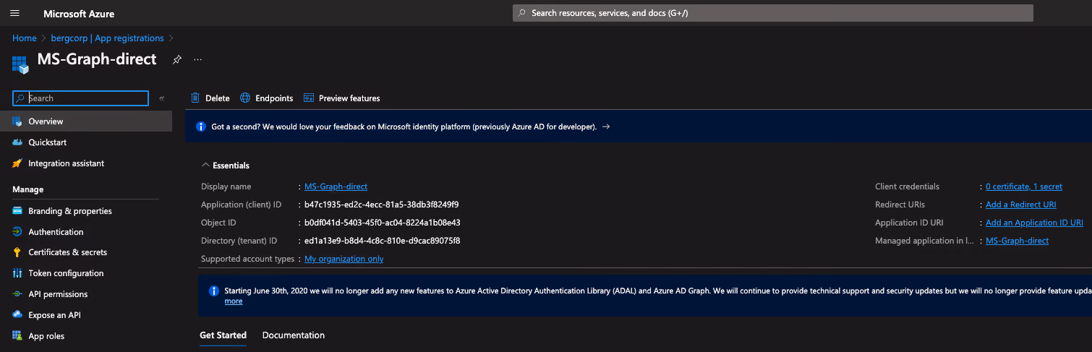Click the Delete trash icon
This screenshot has height=352, width=1092.
(x=195, y=98)
